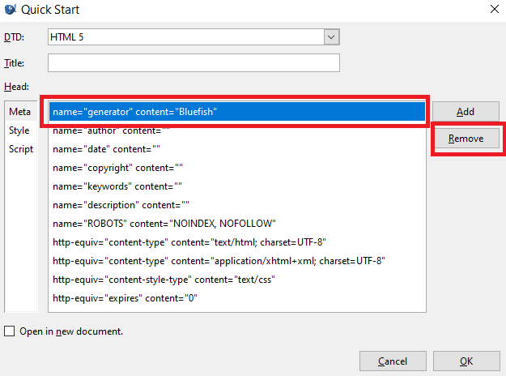Enable Open in new document checkbox
The height and width of the screenshot is (376, 506).
click(x=10, y=331)
